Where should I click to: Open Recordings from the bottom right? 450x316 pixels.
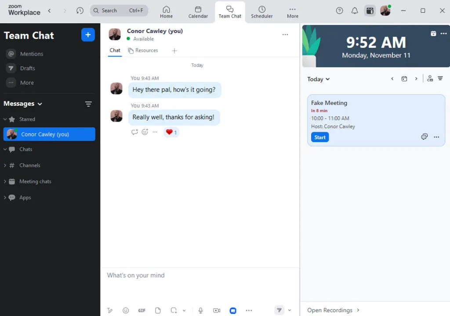coord(331,310)
